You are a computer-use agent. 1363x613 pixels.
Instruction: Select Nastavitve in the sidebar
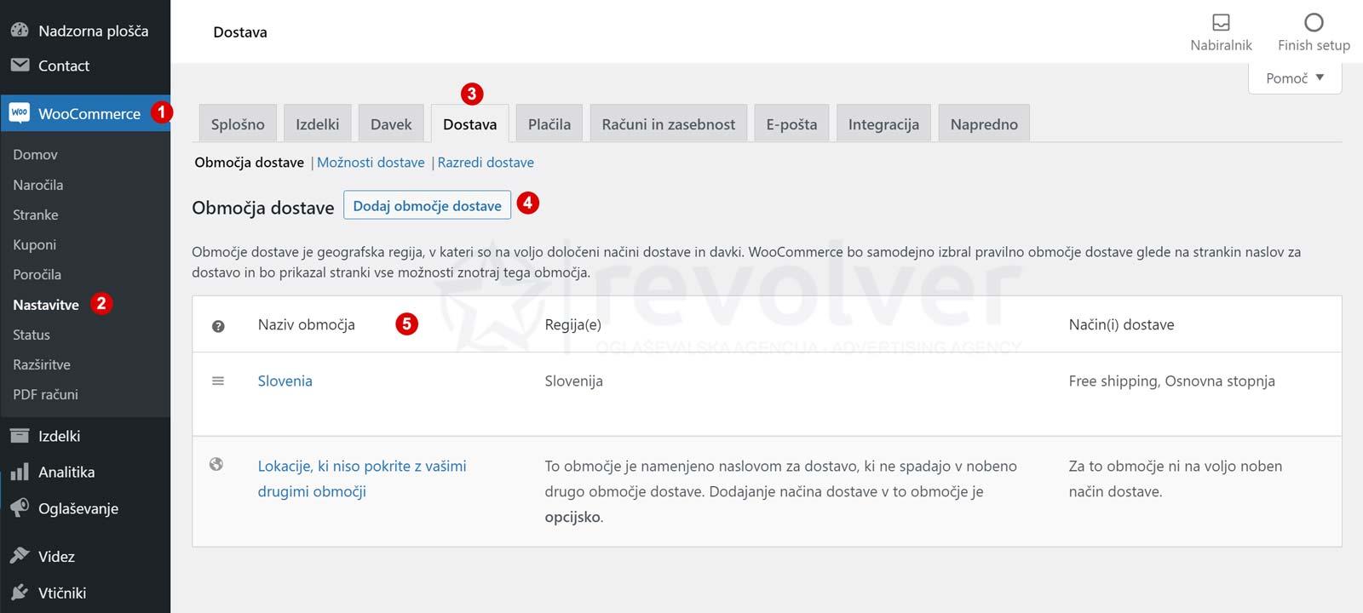pyautogui.click(x=46, y=305)
